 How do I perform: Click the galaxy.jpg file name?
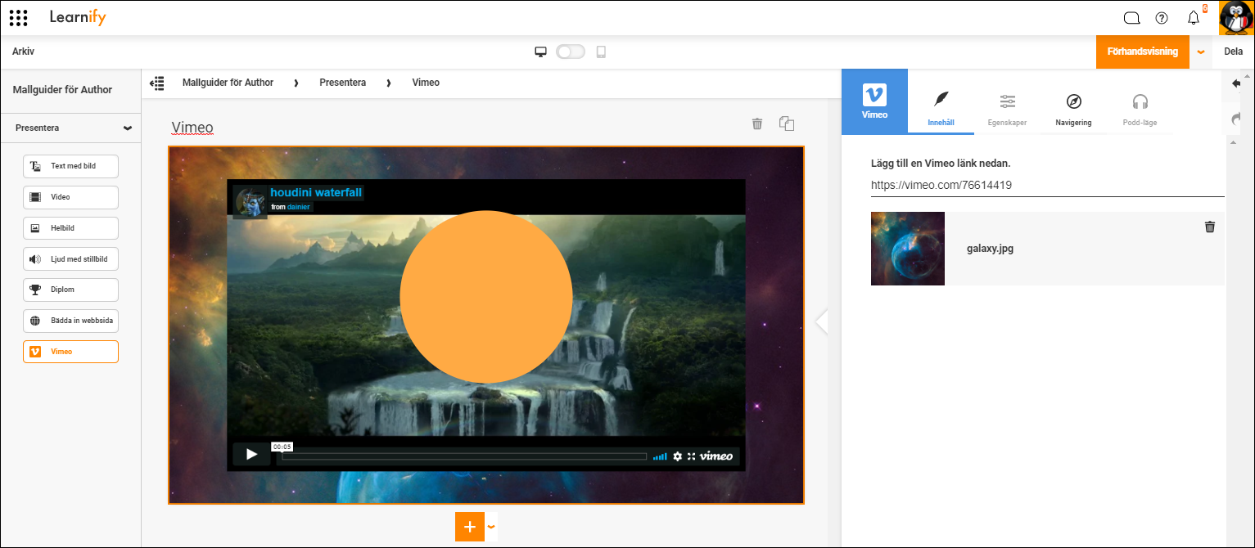point(991,249)
